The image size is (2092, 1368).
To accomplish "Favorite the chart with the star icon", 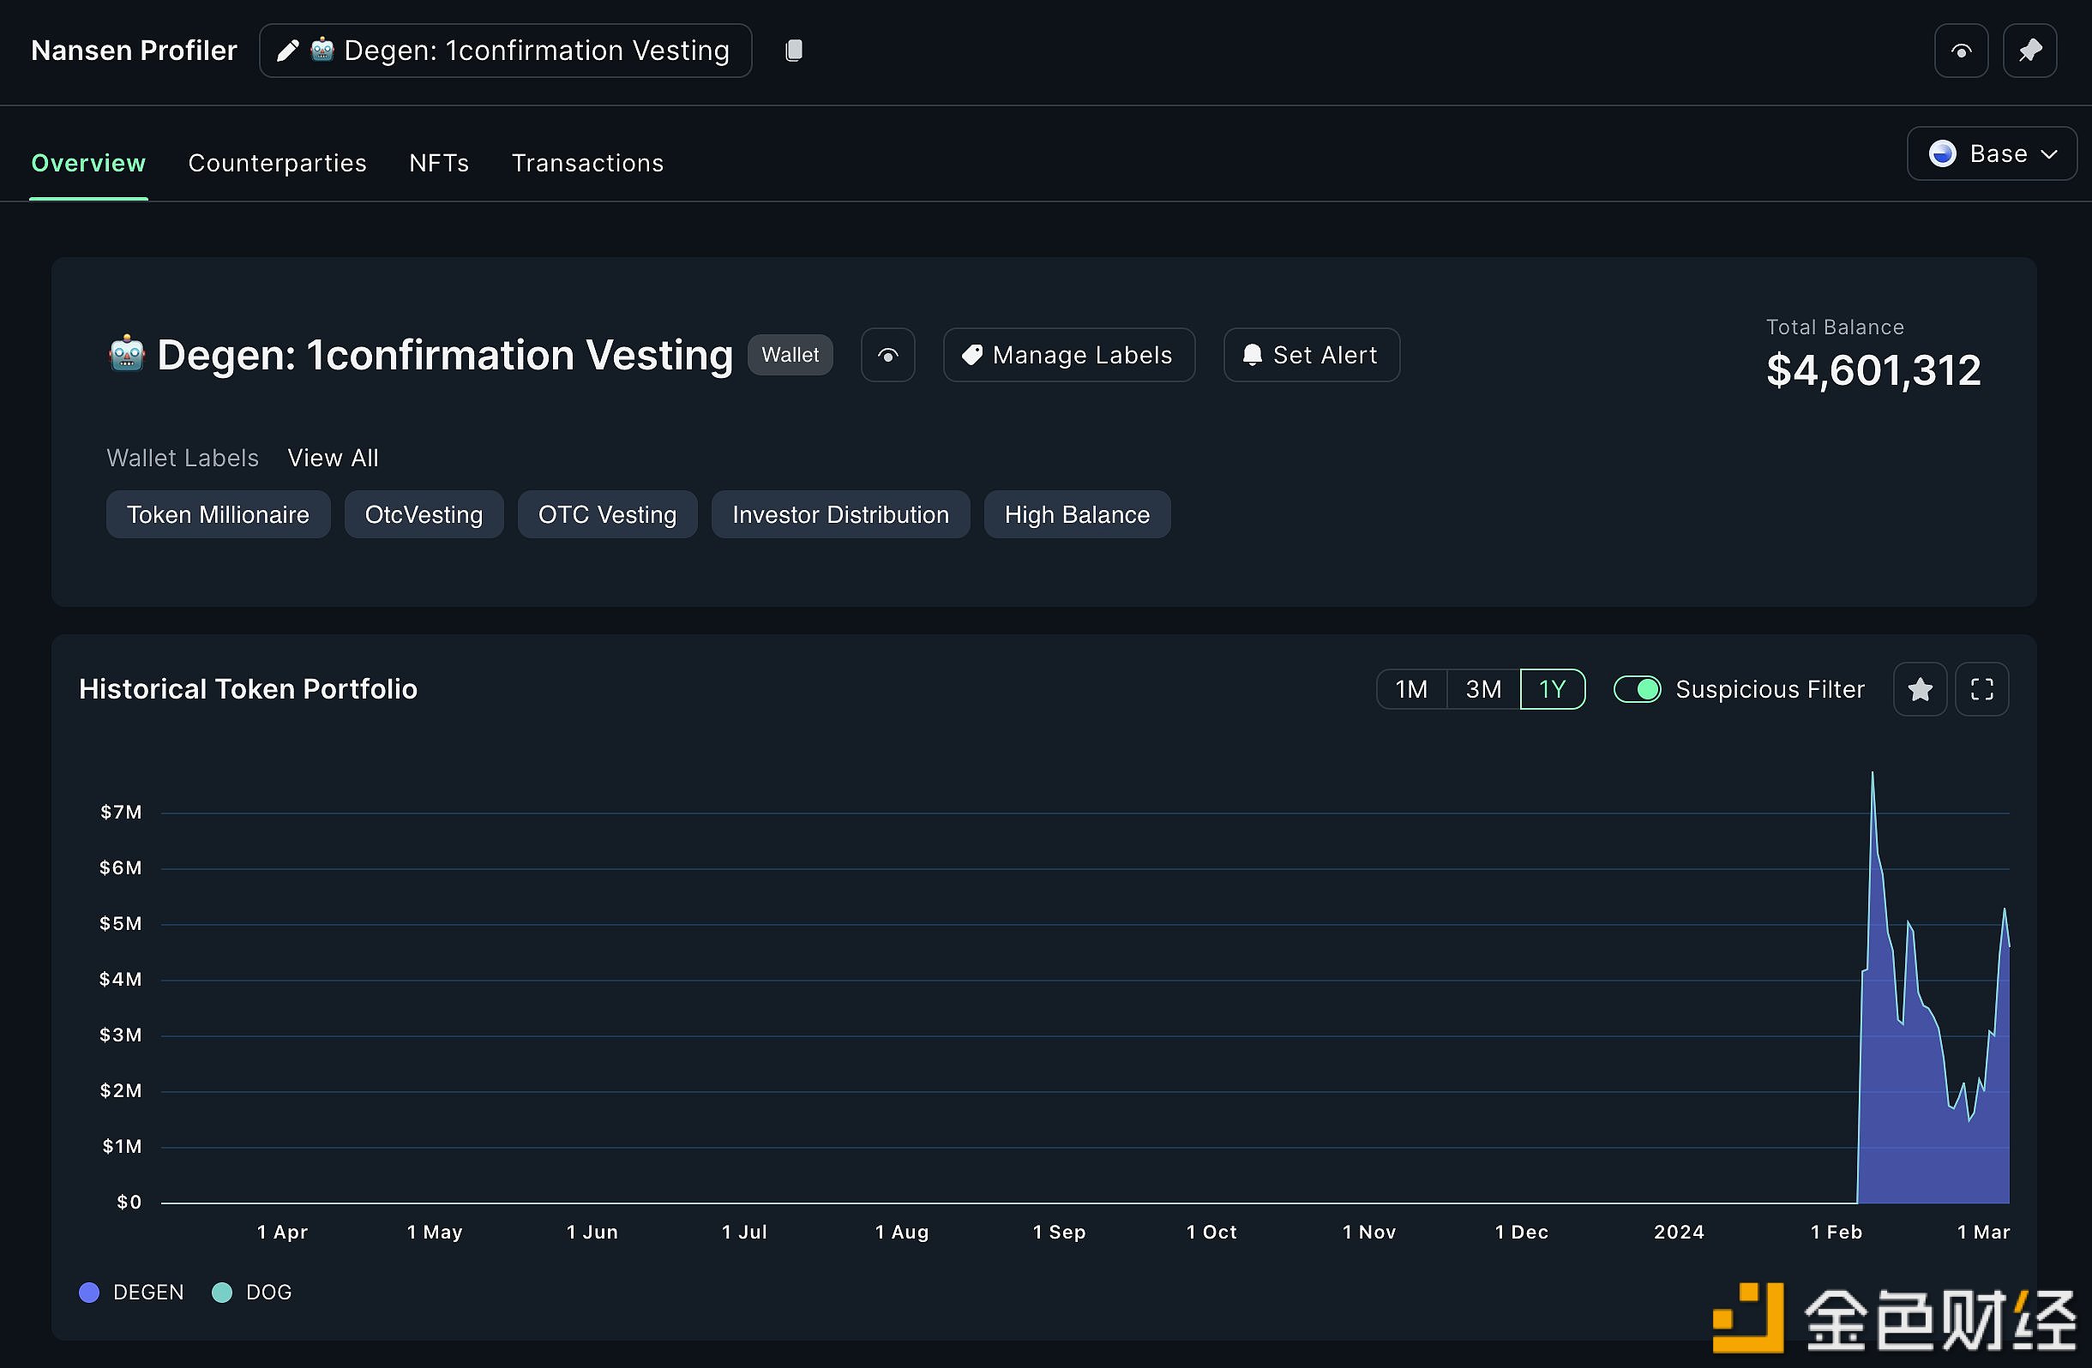I will (1920, 689).
